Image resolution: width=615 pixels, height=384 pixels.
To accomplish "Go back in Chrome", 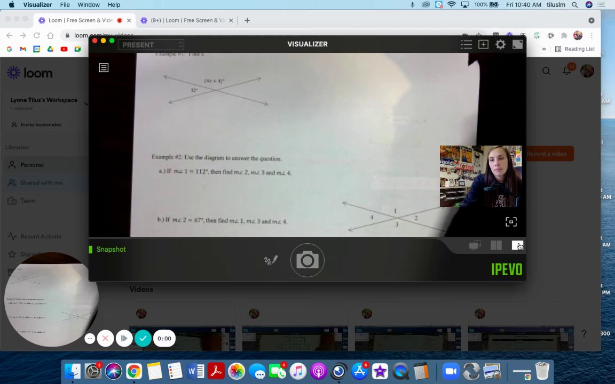I will click(10, 35).
